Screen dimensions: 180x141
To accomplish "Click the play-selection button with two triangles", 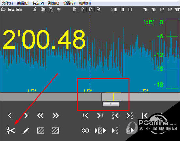I will coord(100,131).
